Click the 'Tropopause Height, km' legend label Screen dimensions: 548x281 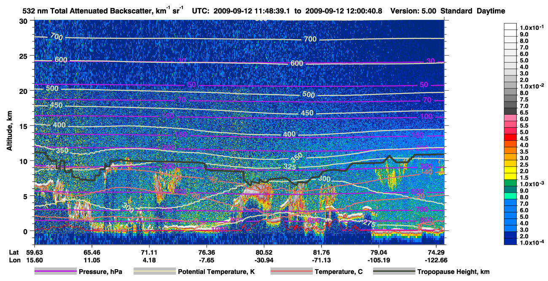click(x=454, y=272)
